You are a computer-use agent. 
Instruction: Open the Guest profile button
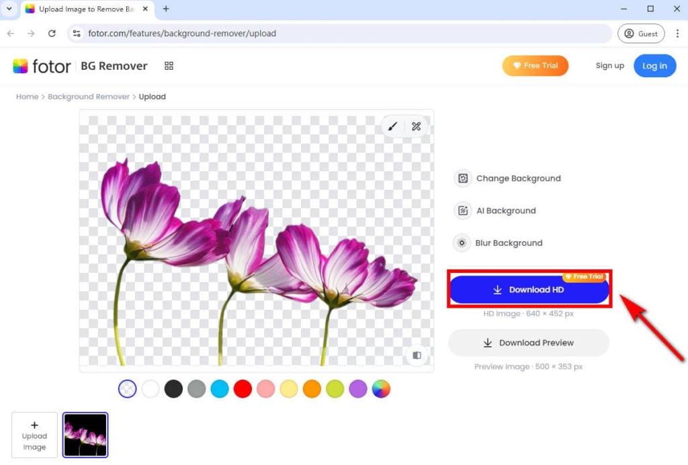(x=641, y=34)
